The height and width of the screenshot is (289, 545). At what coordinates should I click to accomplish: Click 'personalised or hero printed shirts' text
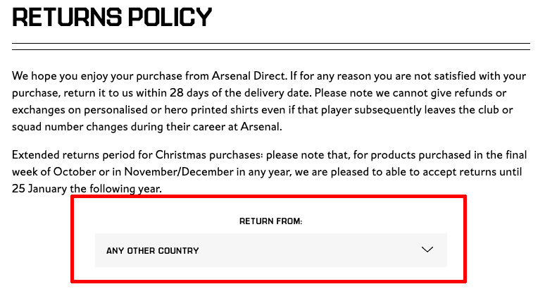[171, 110]
